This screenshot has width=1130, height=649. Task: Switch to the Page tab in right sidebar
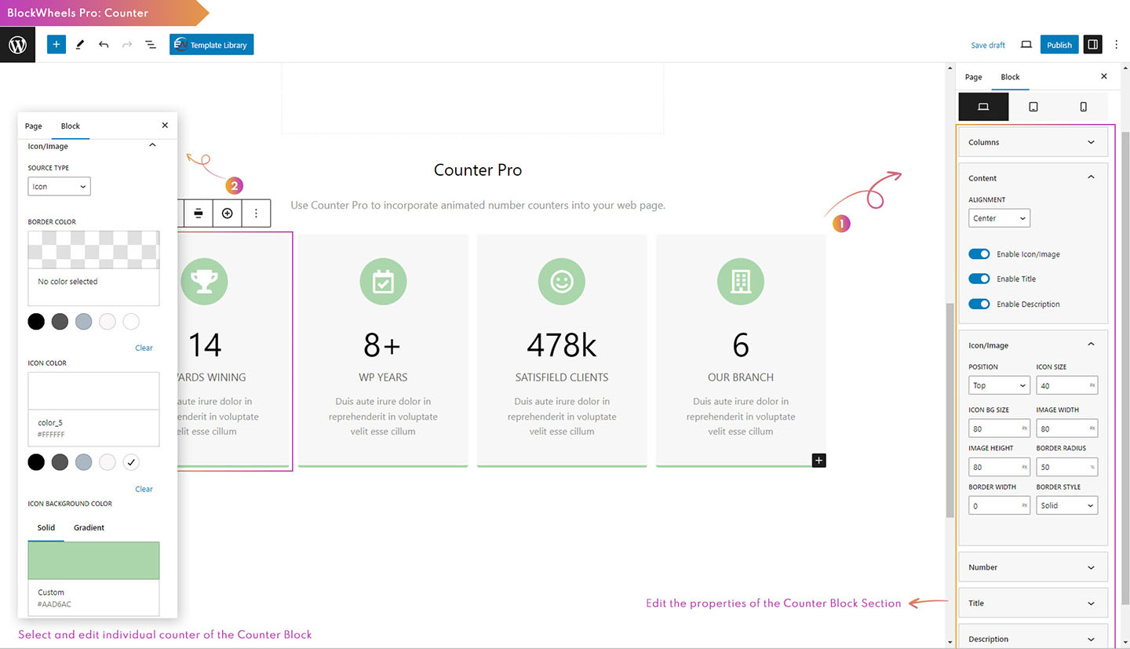click(x=973, y=77)
